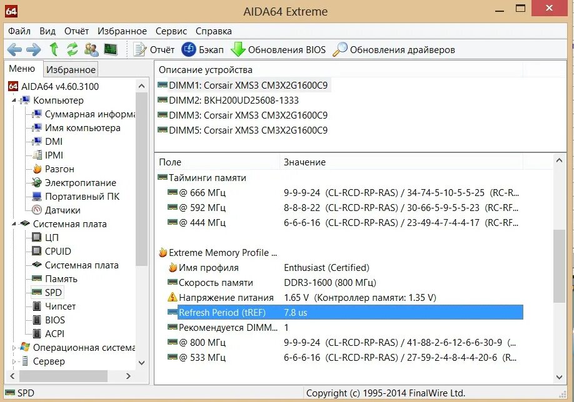Expand the Сервер tree node
Viewport: 574px width, 402px height.
click(14, 361)
